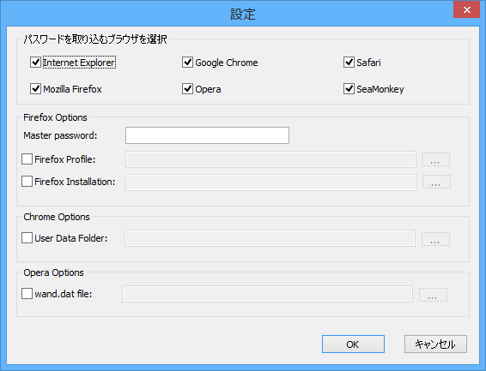Check the User Data Folder option
The image size is (486, 371).
point(27,238)
